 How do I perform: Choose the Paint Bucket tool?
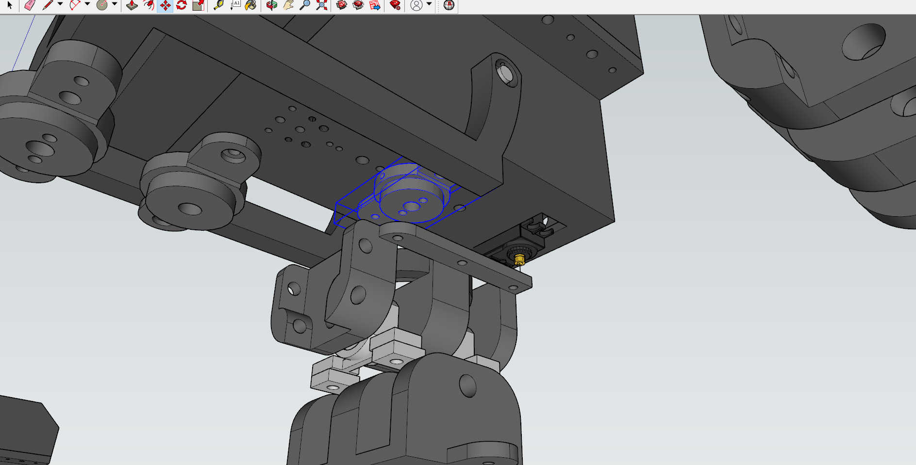[x=251, y=5]
